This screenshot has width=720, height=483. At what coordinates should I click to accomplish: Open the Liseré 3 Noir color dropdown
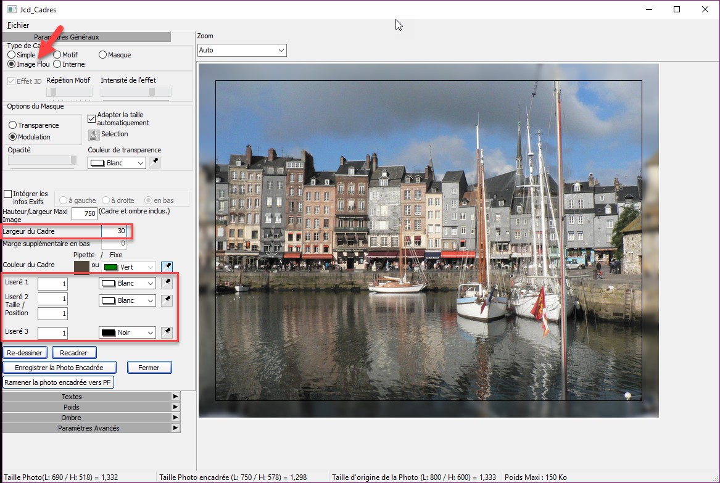pyautogui.click(x=127, y=332)
